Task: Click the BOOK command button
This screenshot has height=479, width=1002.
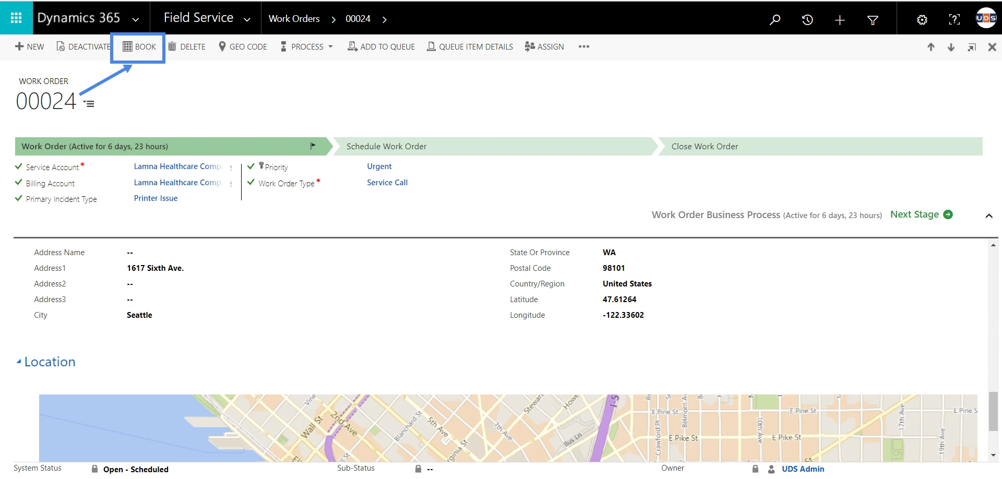Action: pos(139,46)
